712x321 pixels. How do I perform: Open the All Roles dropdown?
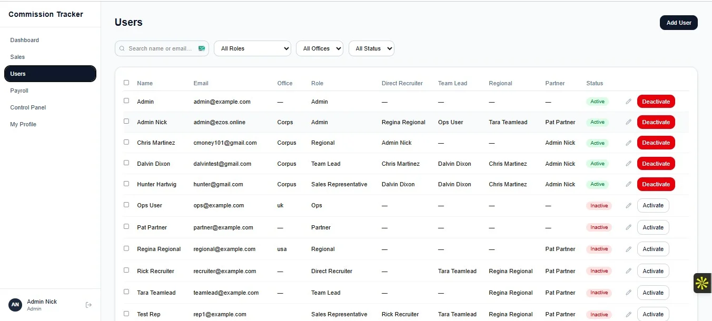coord(252,48)
